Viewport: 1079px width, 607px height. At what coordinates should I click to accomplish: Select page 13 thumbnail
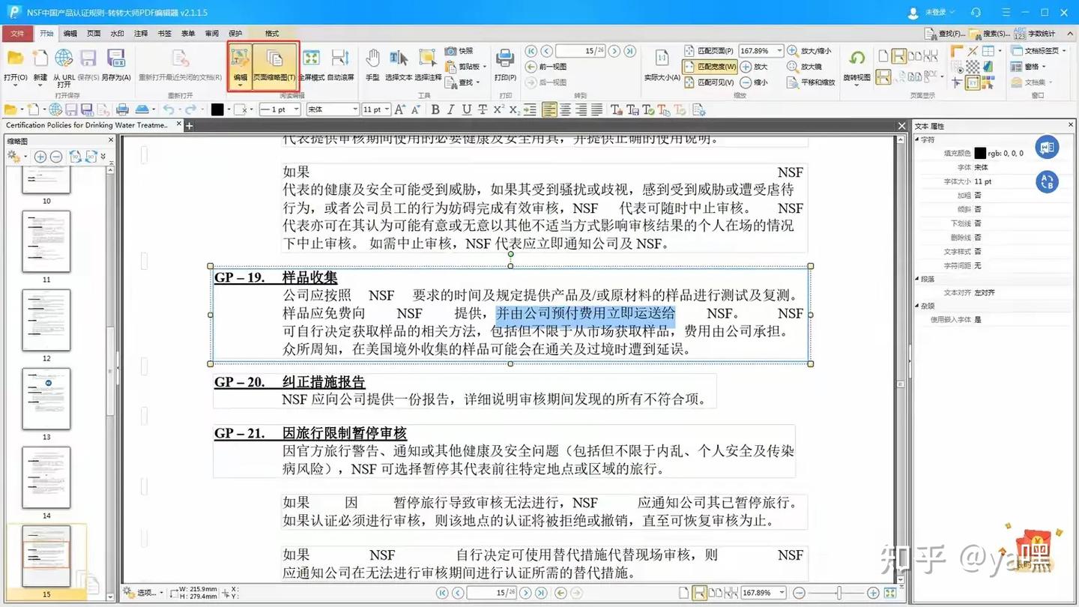pos(46,399)
